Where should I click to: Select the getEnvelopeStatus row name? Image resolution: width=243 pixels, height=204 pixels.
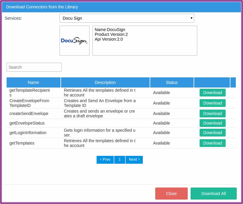(27, 123)
